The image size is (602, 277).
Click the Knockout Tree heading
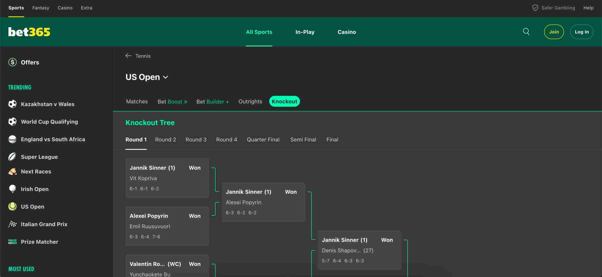[150, 123]
